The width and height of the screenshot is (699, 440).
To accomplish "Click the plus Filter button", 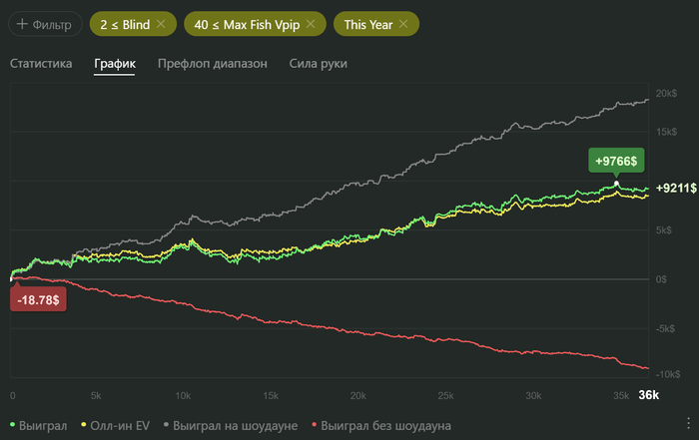I will pos(45,23).
